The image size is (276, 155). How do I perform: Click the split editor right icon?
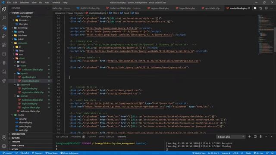coord(266,8)
